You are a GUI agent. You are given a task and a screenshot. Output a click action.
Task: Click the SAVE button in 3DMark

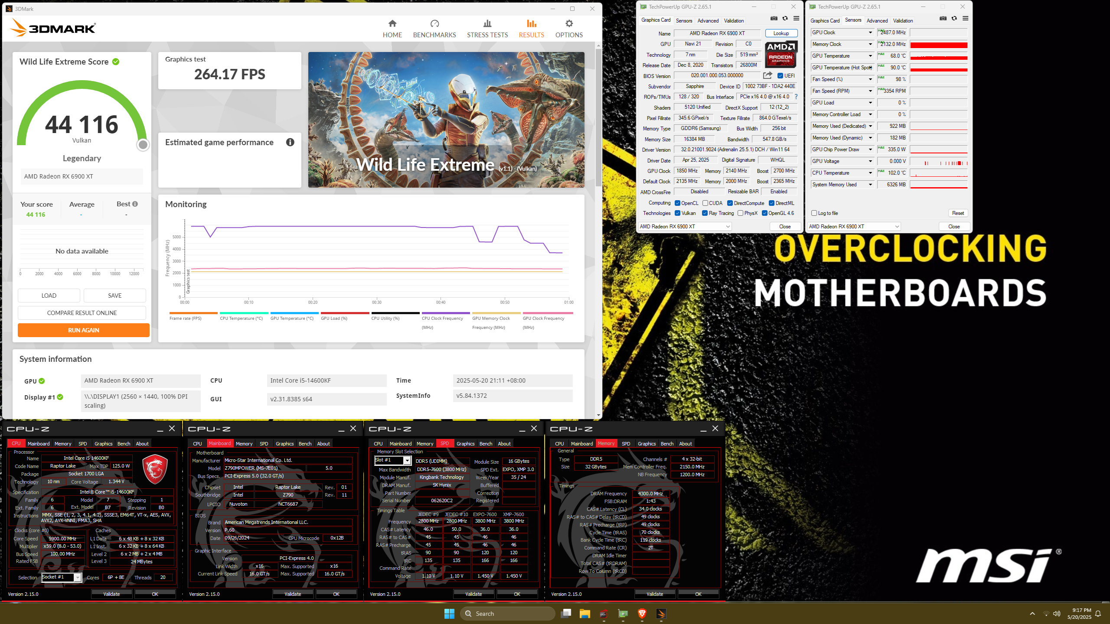pos(114,296)
